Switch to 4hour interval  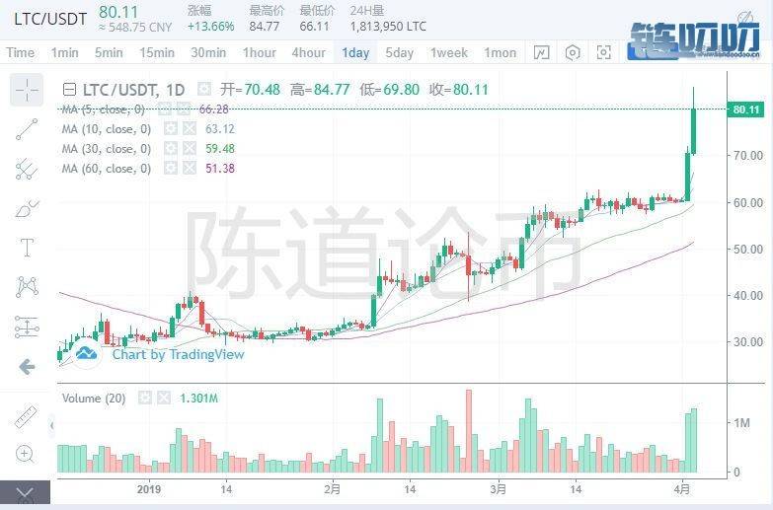click(x=309, y=52)
